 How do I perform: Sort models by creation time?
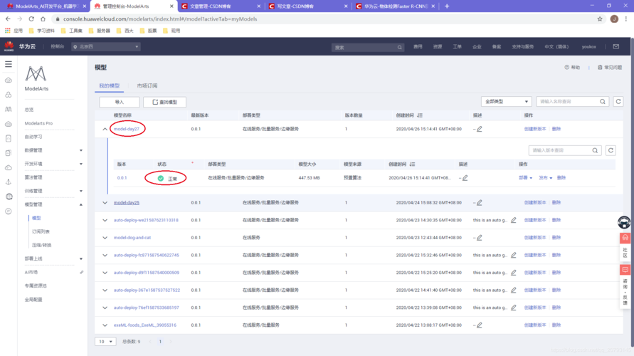[x=420, y=115]
